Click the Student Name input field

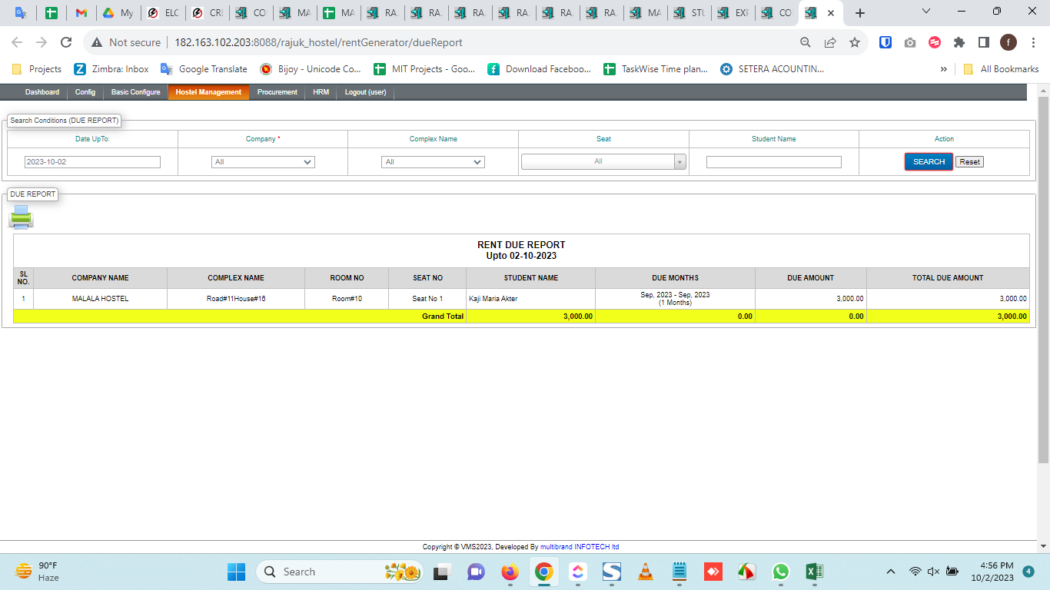click(773, 162)
